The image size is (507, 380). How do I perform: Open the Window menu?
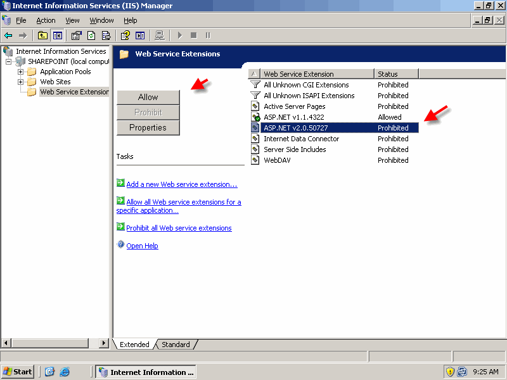tap(101, 20)
